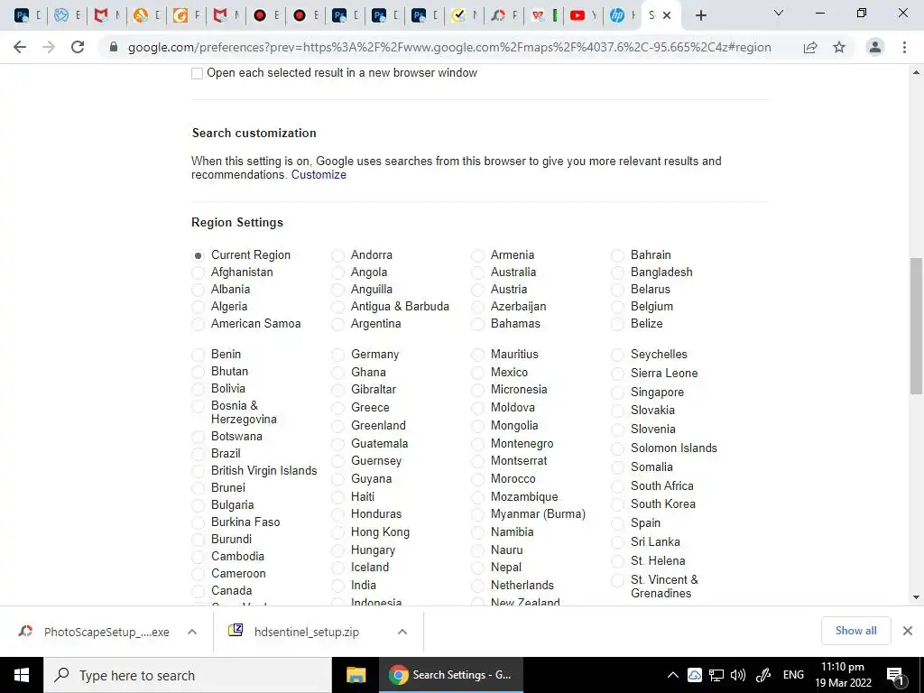
Task: Open the PhotoScapeSetup exe download
Action: click(x=106, y=632)
